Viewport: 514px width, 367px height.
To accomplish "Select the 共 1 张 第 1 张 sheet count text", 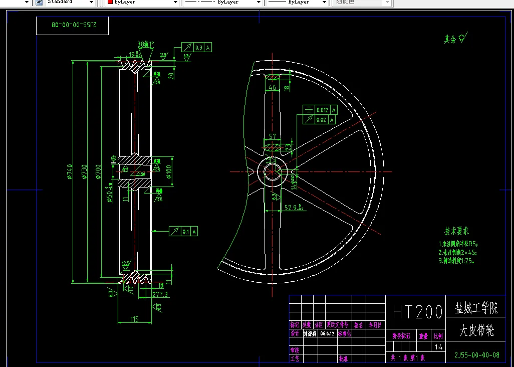I will click(x=408, y=358).
